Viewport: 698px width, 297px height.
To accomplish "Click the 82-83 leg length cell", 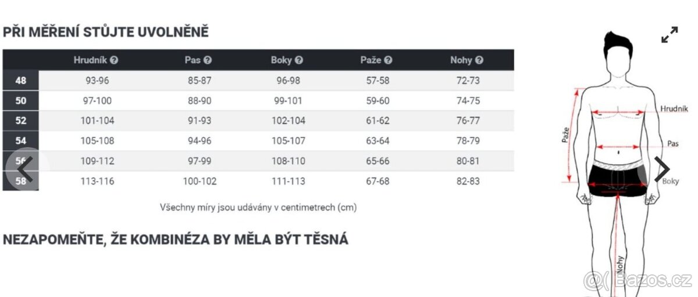I will coord(468,181).
